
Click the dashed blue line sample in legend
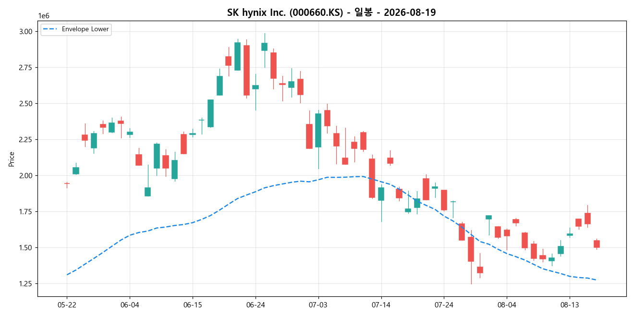coord(50,29)
